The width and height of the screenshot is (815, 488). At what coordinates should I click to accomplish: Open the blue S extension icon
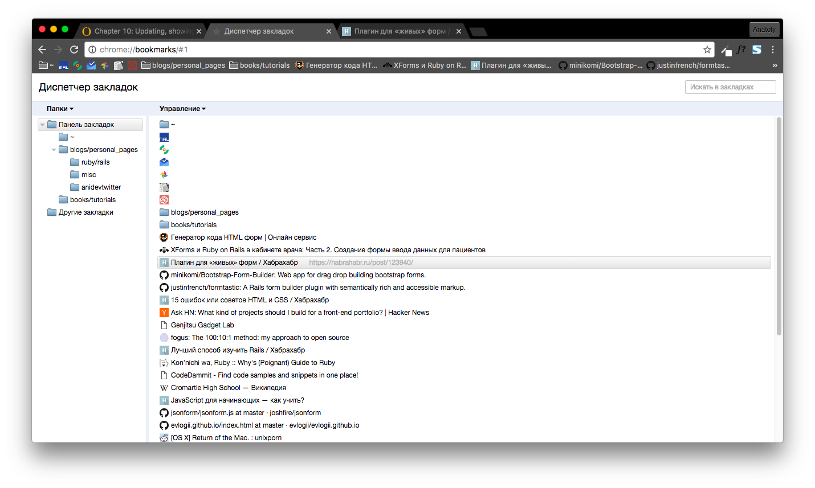pyautogui.click(x=757, y=50)
